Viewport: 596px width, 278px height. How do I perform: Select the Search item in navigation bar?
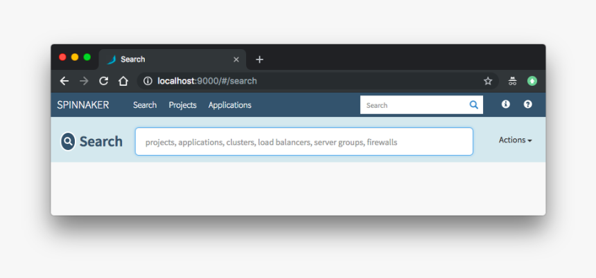pyautogui.click(x=145, y=105)
